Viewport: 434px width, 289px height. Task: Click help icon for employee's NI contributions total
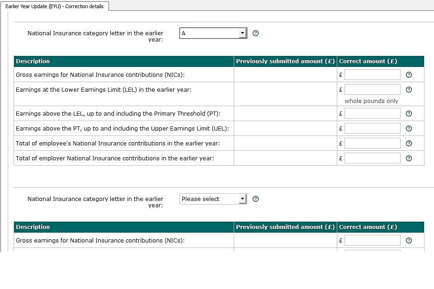tap(409, 144)
